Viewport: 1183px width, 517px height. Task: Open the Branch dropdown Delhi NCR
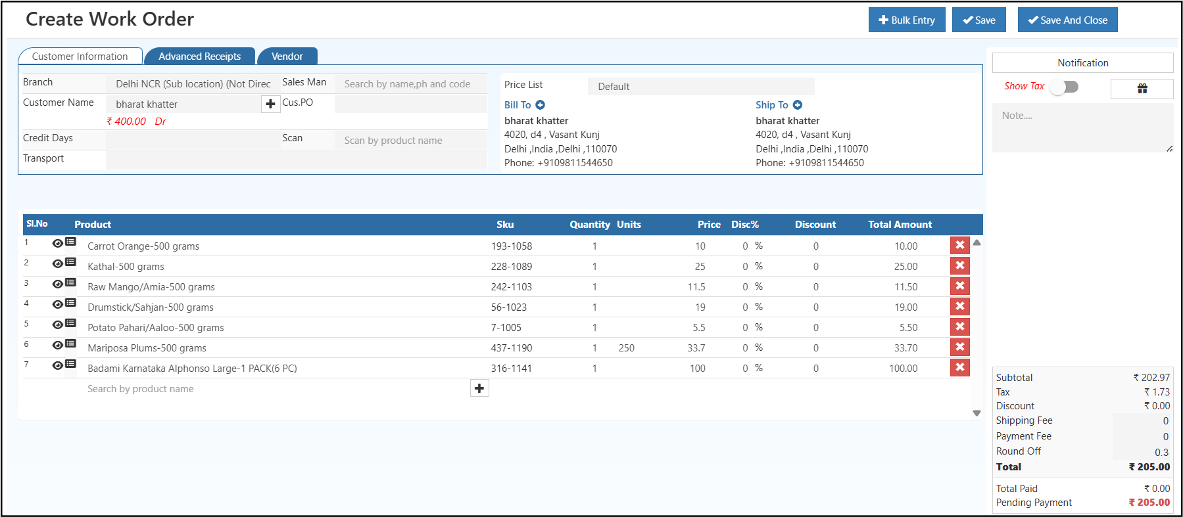coord(193,83)
